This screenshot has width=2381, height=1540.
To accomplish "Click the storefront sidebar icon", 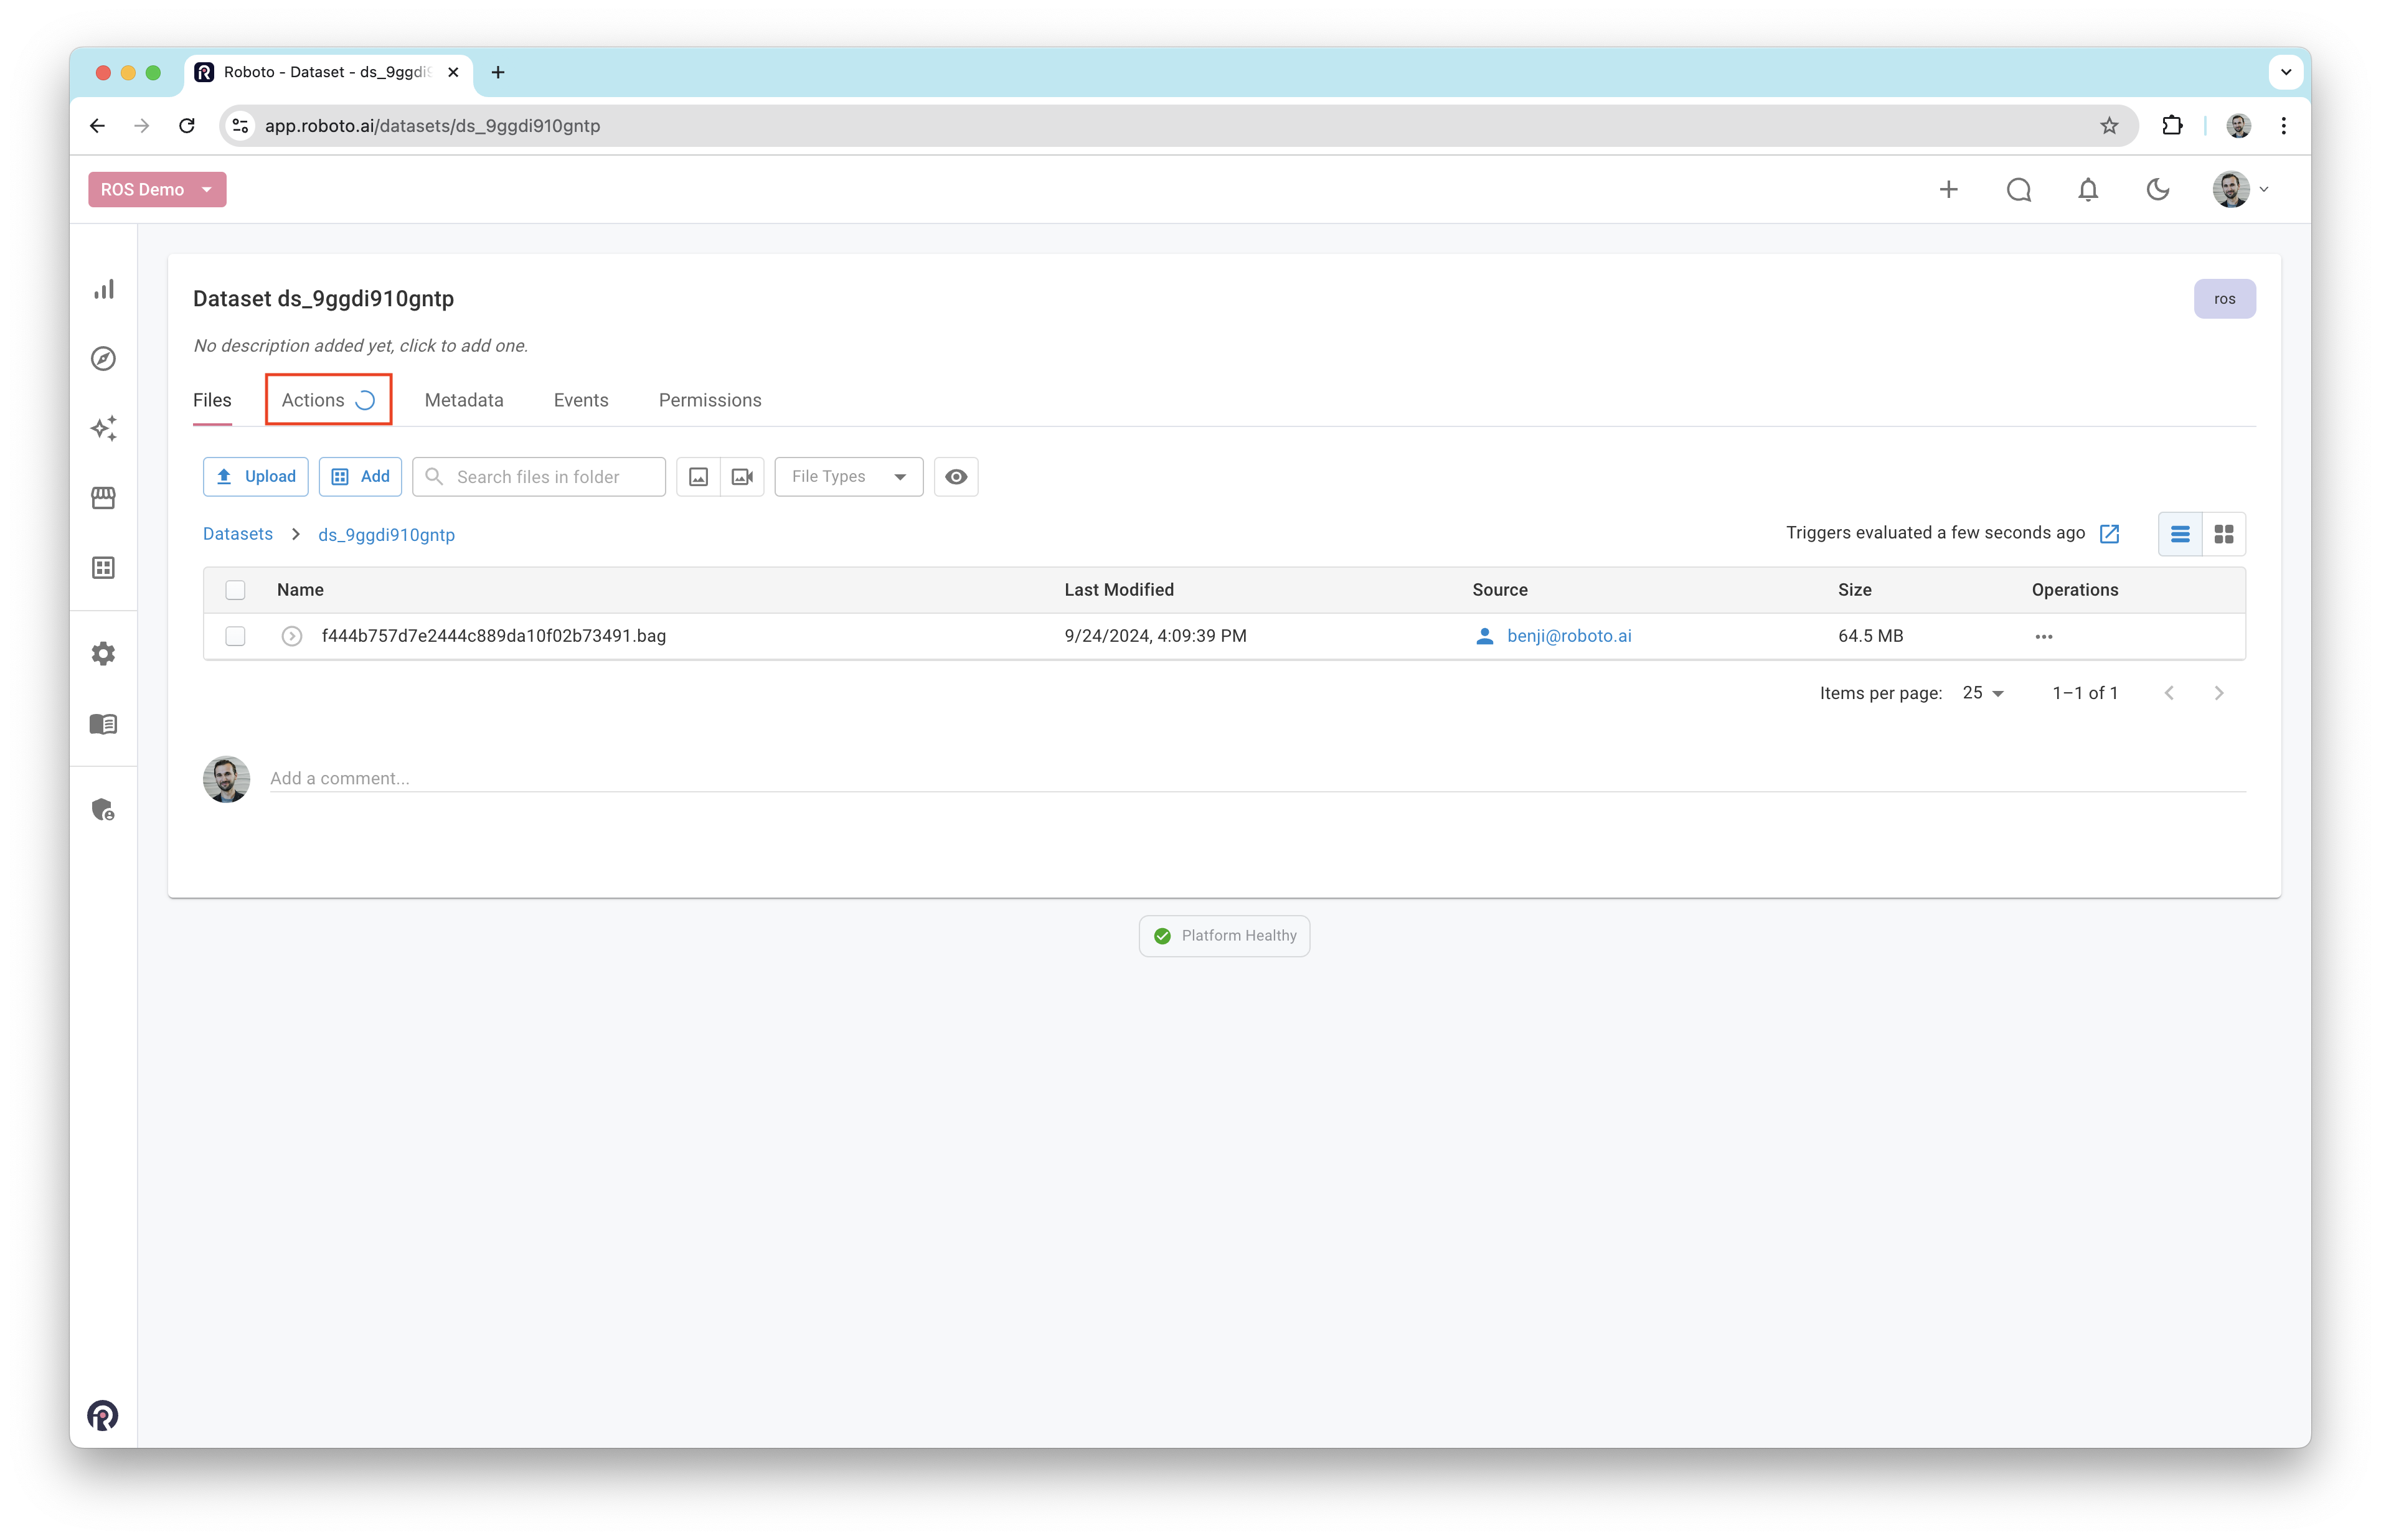I will click(x=104, y=498).
